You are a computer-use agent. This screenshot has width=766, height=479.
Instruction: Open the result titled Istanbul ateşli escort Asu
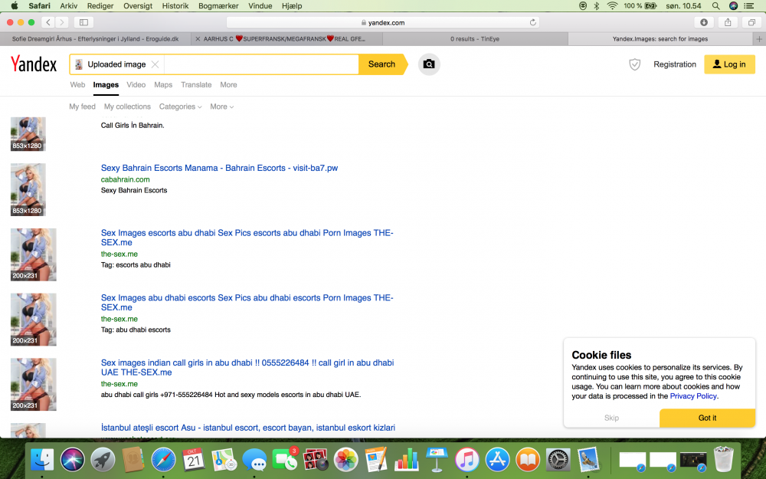(x=247, y=428)
